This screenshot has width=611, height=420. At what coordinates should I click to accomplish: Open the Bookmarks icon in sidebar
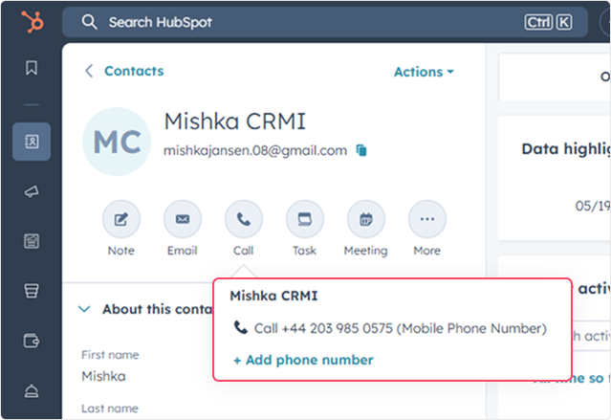32,68
